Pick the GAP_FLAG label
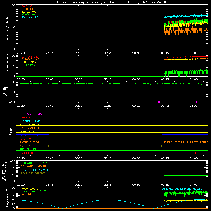Viewport: 211px width, 211px height. click(x=26, y=117)
